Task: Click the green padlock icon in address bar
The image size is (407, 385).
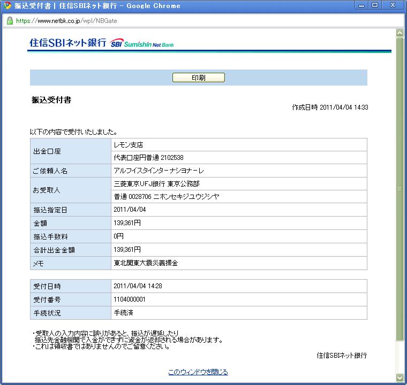Action: click(10, 21)
